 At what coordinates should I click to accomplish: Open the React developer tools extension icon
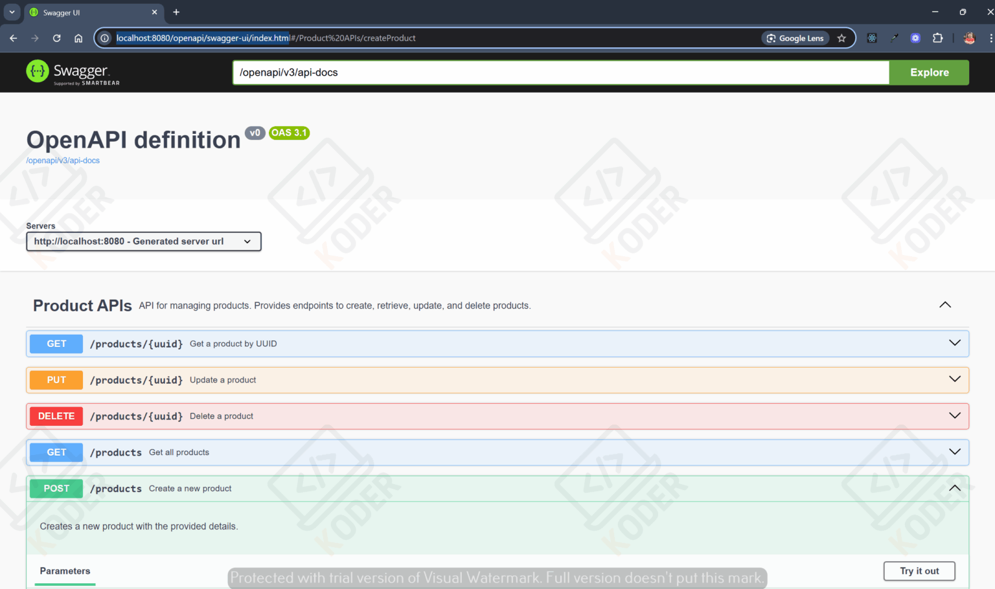(x=872, y=38)
